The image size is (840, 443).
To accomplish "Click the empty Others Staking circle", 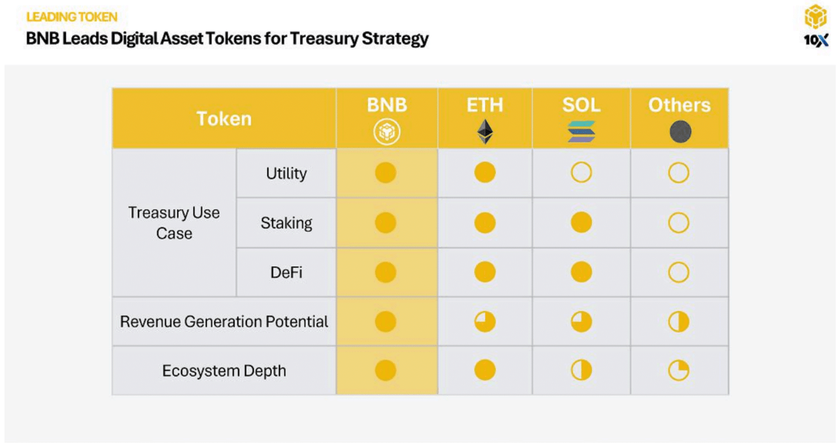I will click(679, 223).
